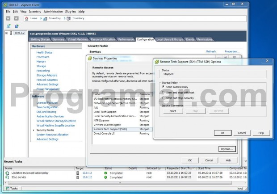Screen dimensions: 277x194
Task: Click the Properties... link for Services
Action: (232, 51)
